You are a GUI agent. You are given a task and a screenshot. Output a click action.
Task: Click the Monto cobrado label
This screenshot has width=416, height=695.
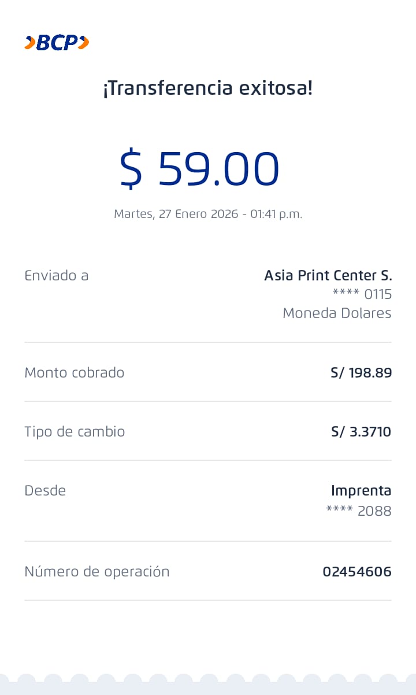74,372
